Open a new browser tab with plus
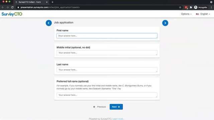This screenshot has width=214, height=120. [52, 2]
